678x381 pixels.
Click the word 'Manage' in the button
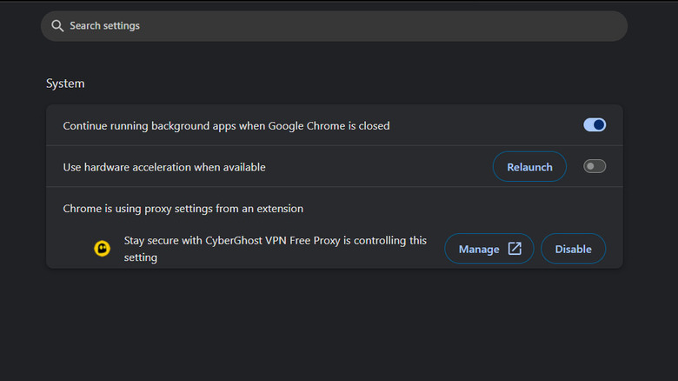click(x=479, y=249)
